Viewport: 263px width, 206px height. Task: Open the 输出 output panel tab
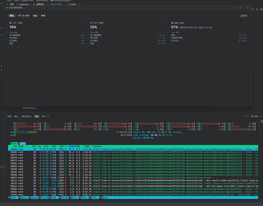(x=16, y=116)
